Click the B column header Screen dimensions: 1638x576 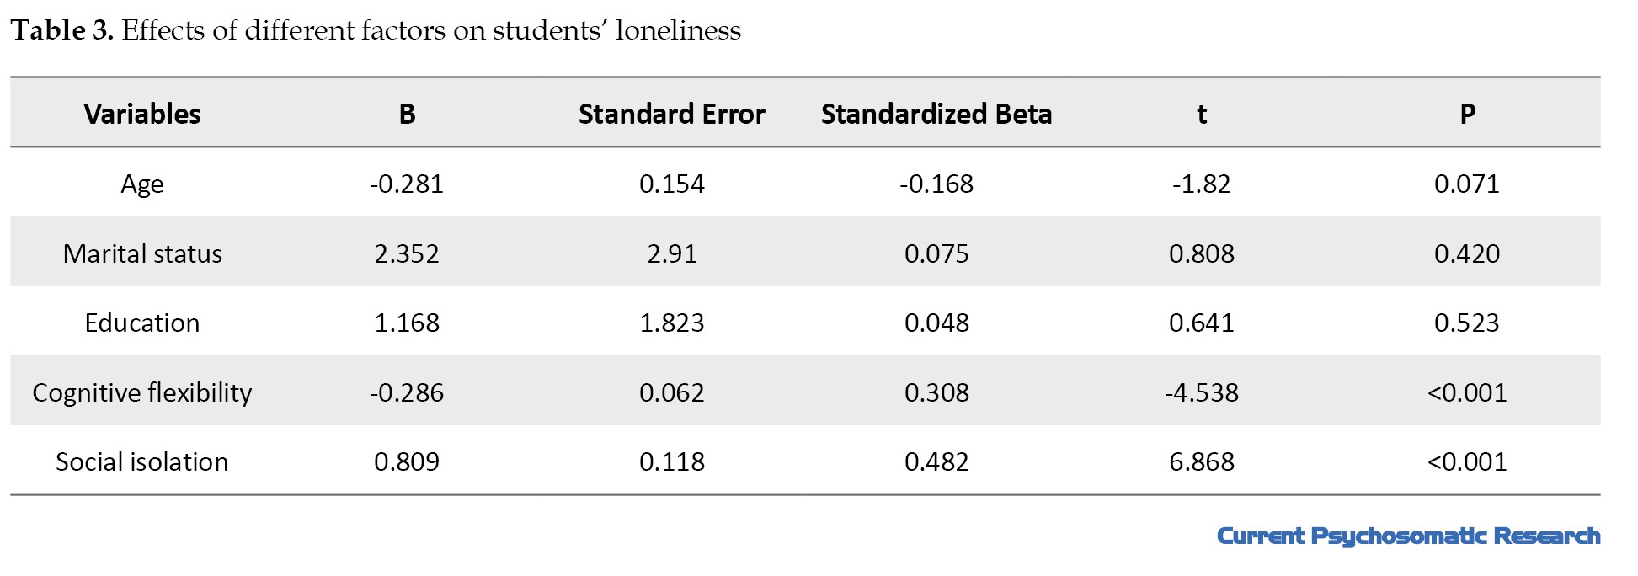(x=407, y=114)
